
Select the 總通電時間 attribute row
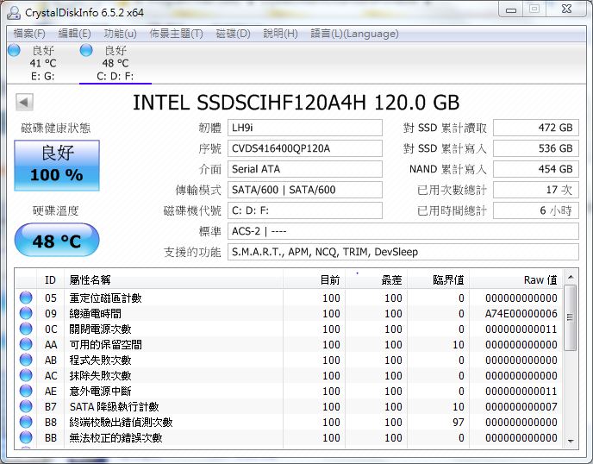click(289, 313)
